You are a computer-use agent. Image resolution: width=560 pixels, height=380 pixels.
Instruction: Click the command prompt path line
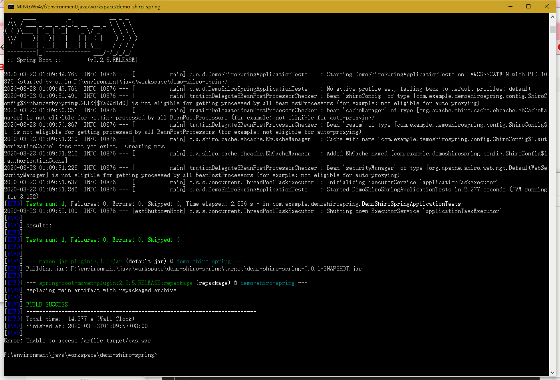[x=81, y=355]
